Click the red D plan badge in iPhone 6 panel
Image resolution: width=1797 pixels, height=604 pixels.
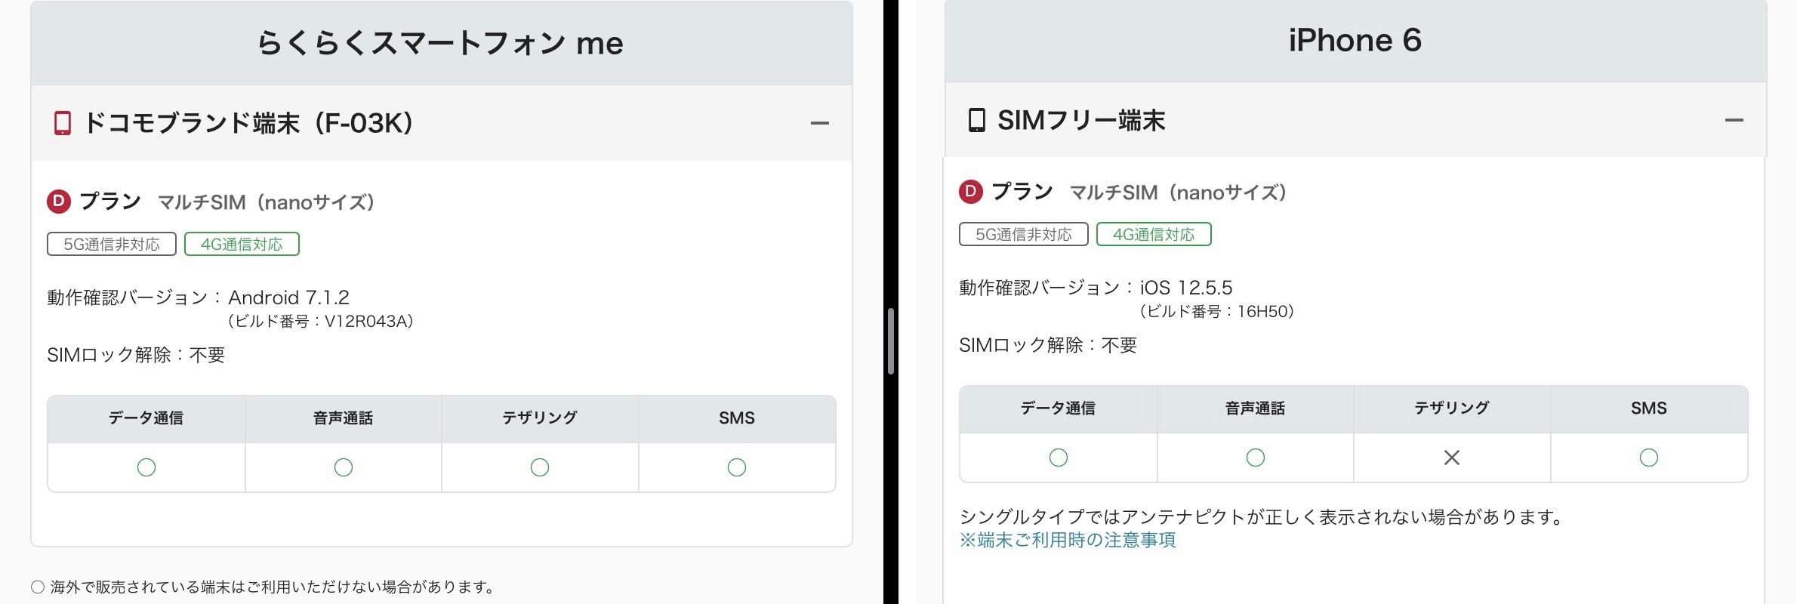[x=971, y=192]
